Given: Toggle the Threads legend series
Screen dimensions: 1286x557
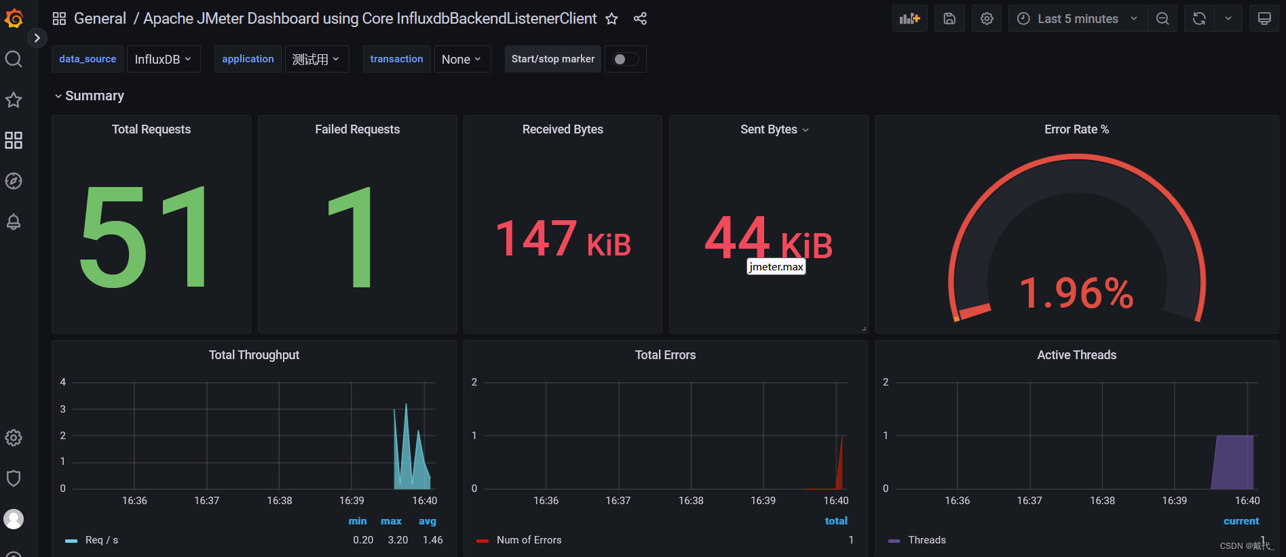Looking at the screenshot, I should [926, 540].
